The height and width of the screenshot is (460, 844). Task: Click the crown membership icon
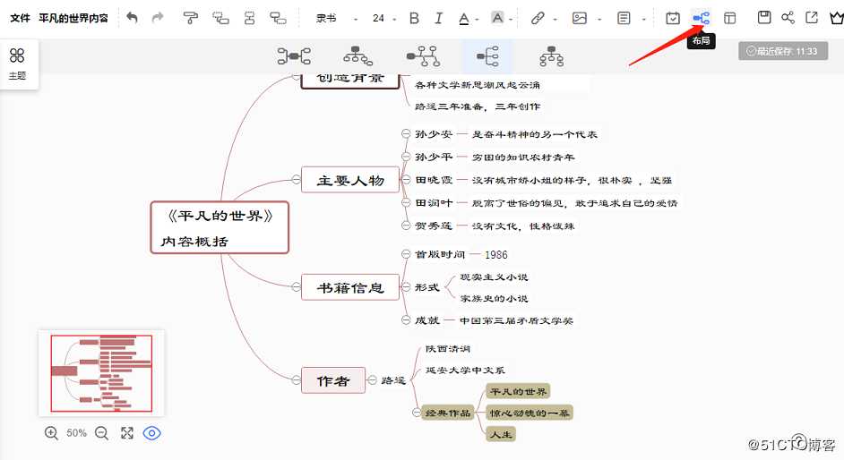coord(837,18)
